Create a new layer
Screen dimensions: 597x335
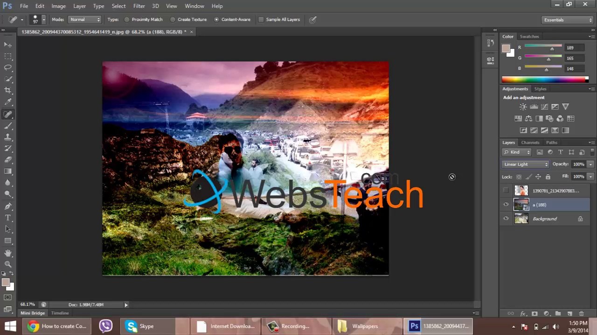[569, 314]
